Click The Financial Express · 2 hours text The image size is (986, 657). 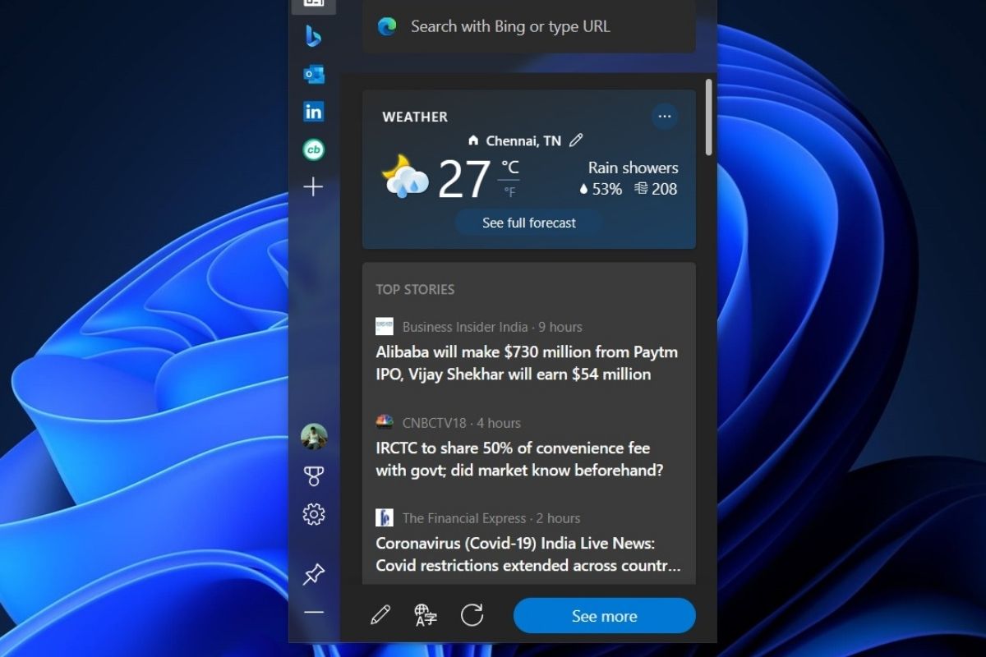[x=491, y=518]
